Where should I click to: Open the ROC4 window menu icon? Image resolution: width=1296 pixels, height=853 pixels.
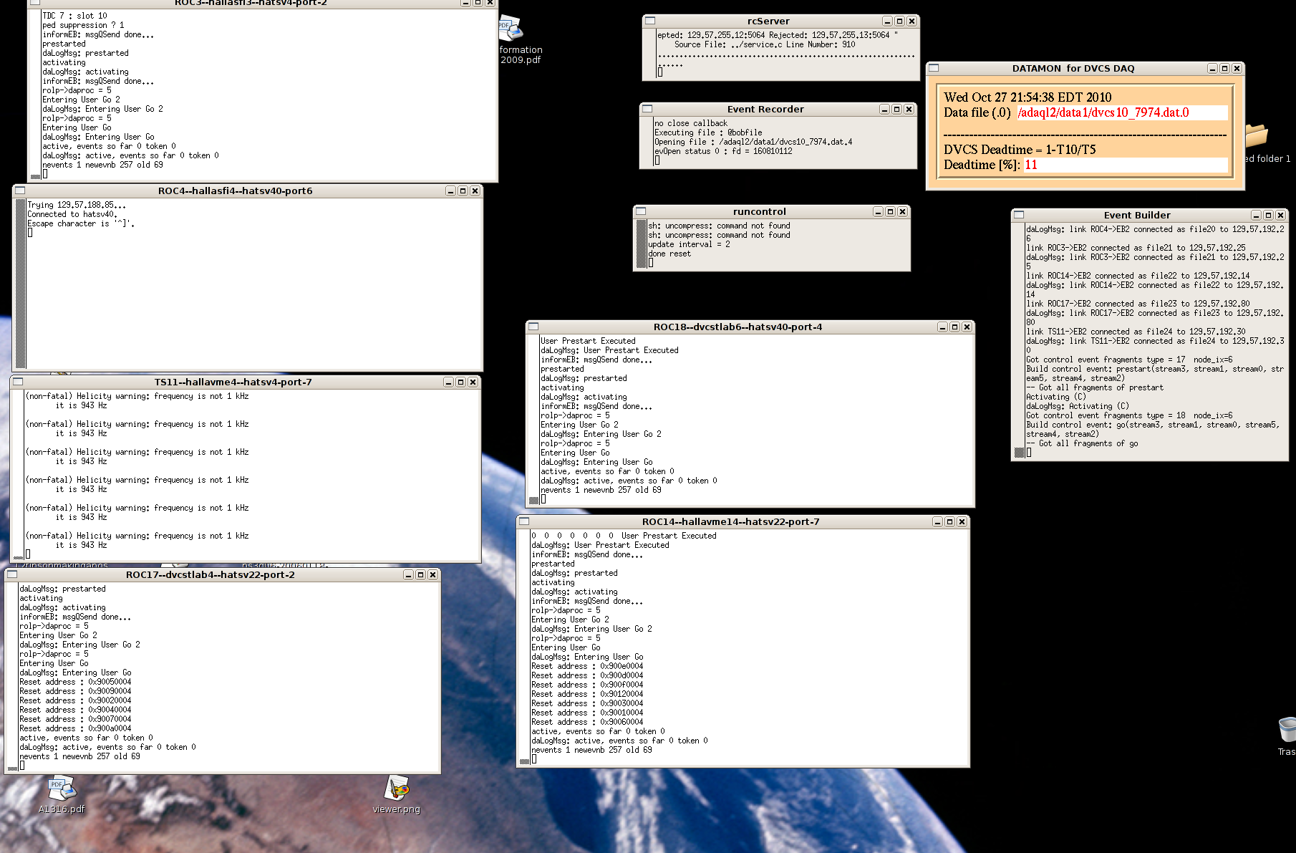20,191
